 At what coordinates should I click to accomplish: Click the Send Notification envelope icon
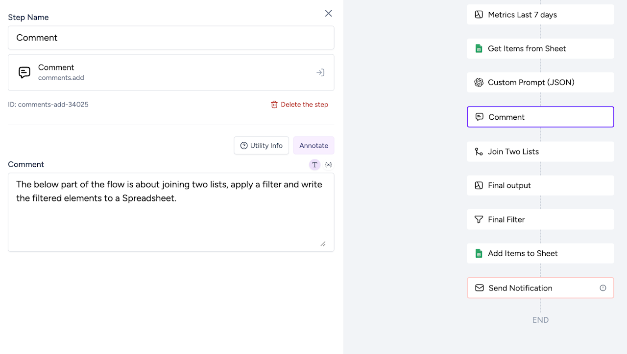click(x=479, y=288)
